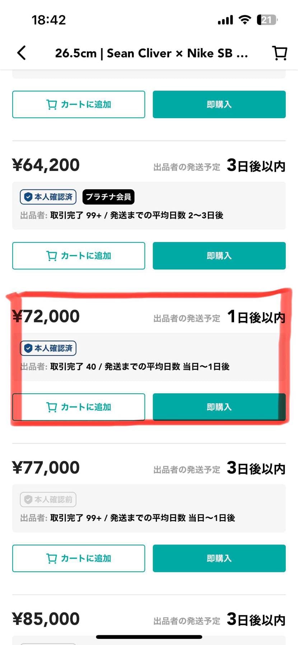Image resolution: width=298 pixels, height=645 pixels.
Task: Click the cart icon inside top カートに追加 button
Action: coord(52,104)
